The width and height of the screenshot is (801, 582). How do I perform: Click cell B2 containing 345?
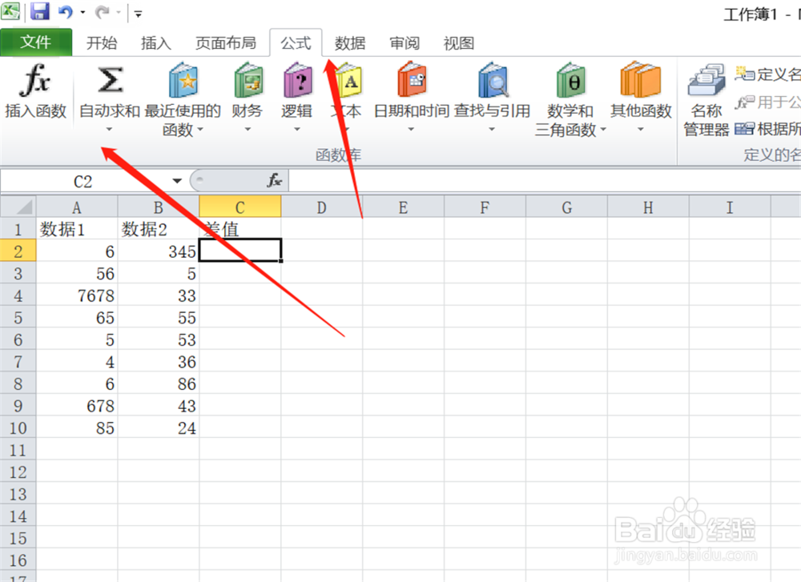point(159,251)
